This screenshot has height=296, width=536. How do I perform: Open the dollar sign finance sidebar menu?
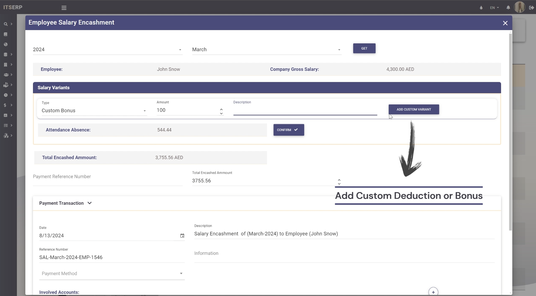pos(5,105)
